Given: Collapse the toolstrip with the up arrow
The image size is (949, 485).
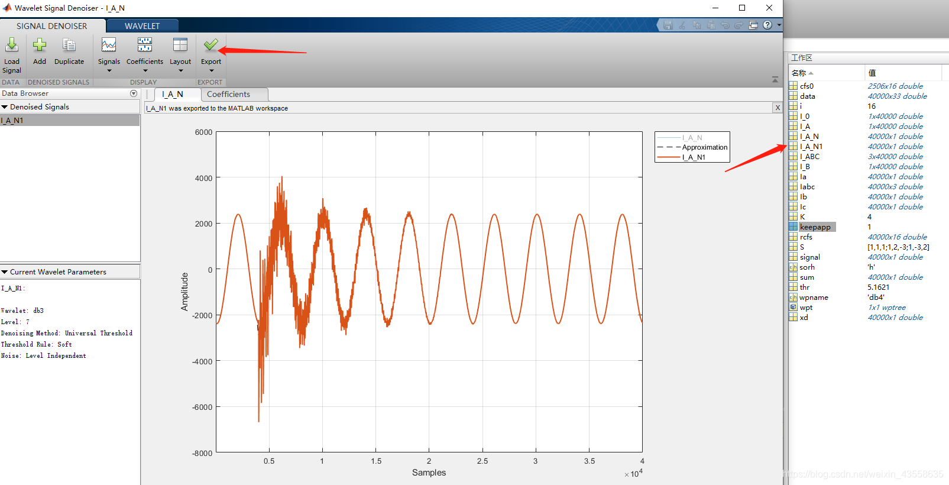Looking at the screenshot, I should coord(775,79).
